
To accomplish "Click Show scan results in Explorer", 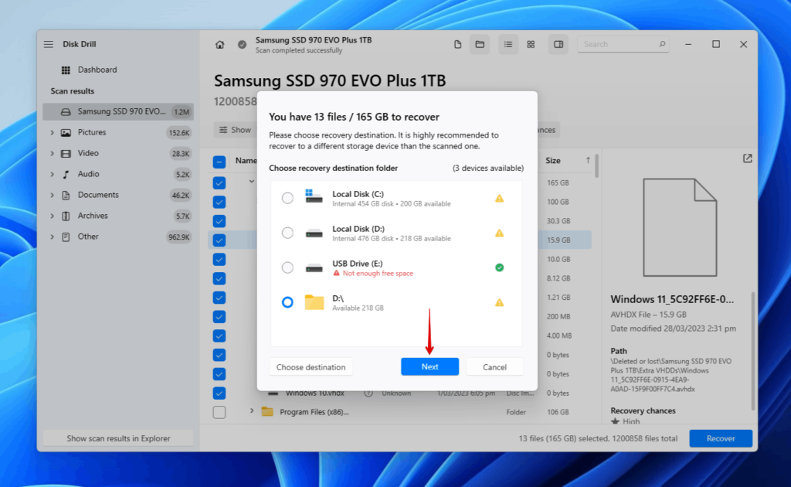I will [x=117, y=438].
